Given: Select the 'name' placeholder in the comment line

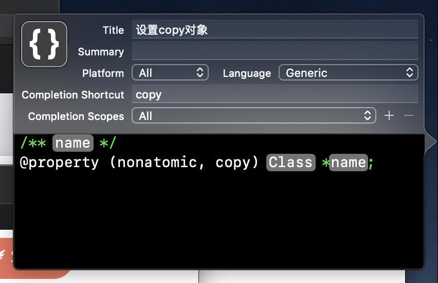Looking at the screenshot, I should (73, 143).
